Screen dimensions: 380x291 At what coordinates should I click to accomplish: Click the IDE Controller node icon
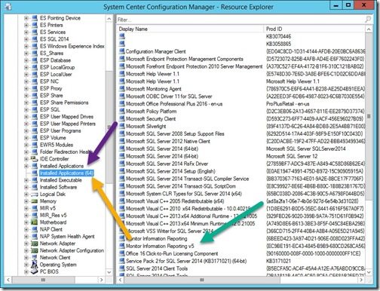[x=34, y=159]
